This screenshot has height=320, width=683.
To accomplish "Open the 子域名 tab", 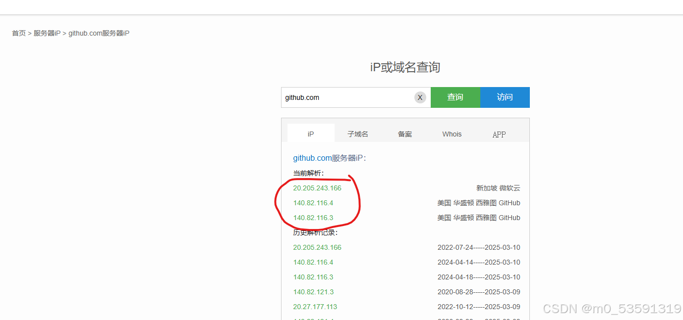I will (x=358, y=134).
